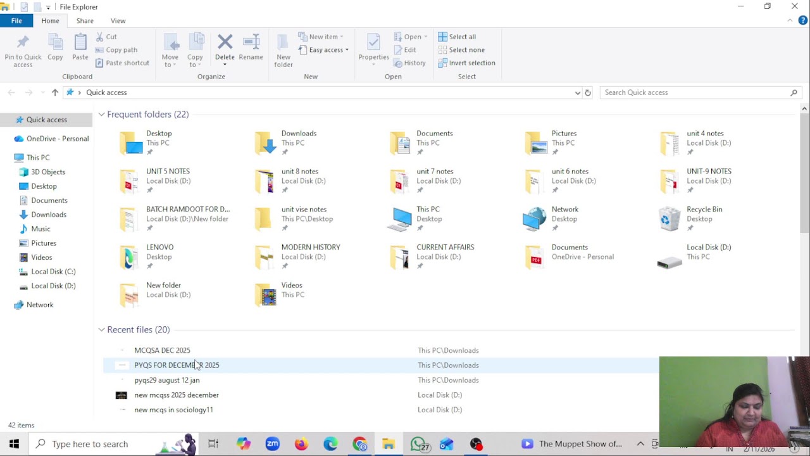Screen dimensions: 810x456
Task: Click Copy path in Clipboard group
Action: 116,50
